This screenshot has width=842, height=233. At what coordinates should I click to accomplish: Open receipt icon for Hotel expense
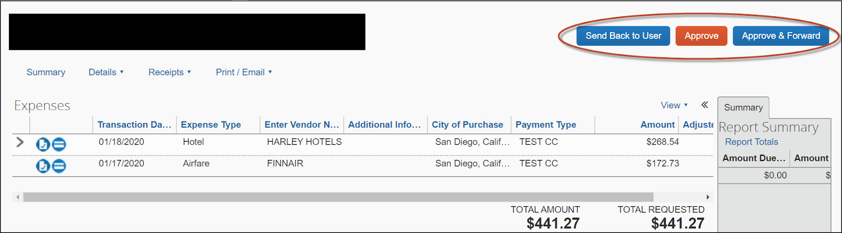coord(43,144)
